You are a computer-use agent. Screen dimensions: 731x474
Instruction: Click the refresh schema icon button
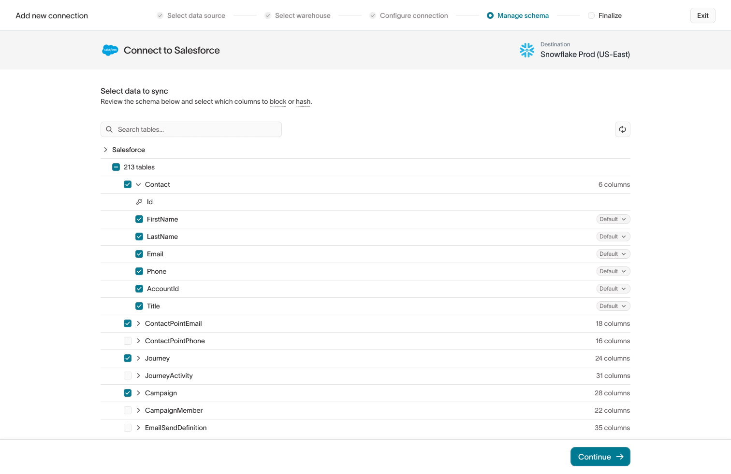[x=622, y=129]
